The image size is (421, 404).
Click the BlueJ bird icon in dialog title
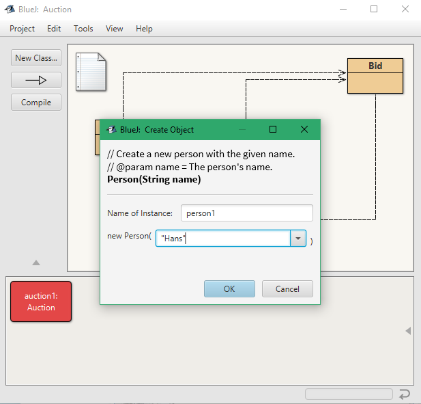[x=111, y=130]
